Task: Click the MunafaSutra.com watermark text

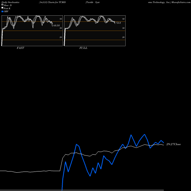Action: [181, 2]
